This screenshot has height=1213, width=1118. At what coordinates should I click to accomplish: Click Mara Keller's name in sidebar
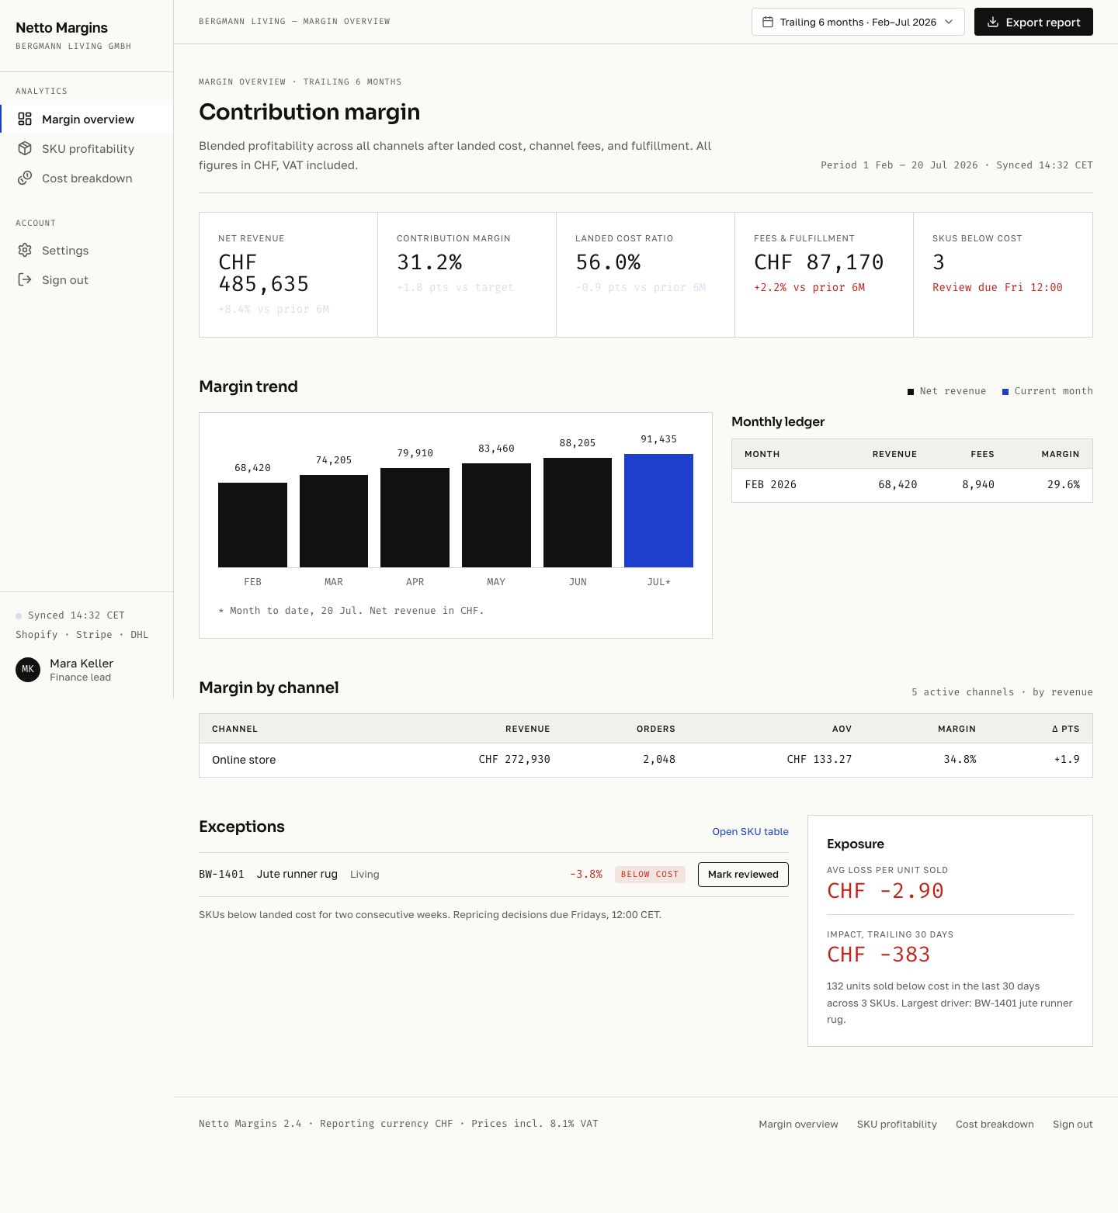[x=82, y=663]
